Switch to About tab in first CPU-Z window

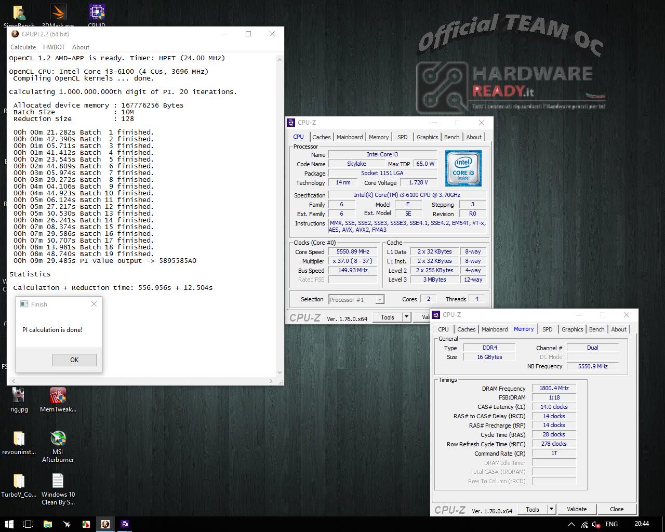474,137
